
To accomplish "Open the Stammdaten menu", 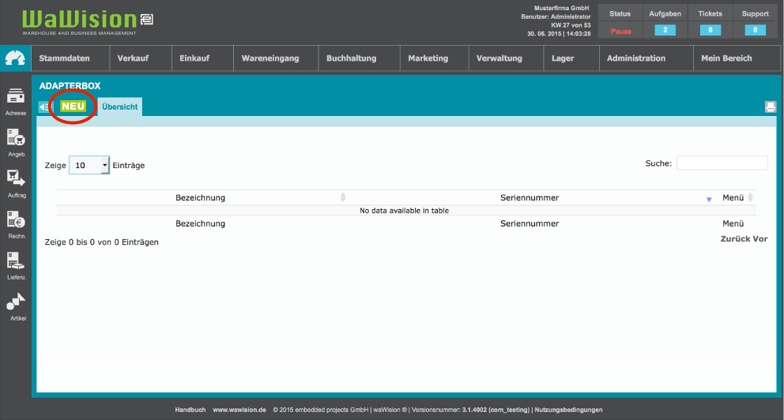I will click(66, 58).
